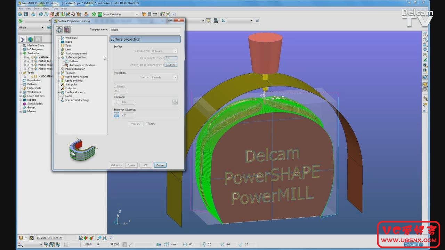Save project icon in main toolbar
The width and height of the screenshot is (445, 250).
[25, 14]
